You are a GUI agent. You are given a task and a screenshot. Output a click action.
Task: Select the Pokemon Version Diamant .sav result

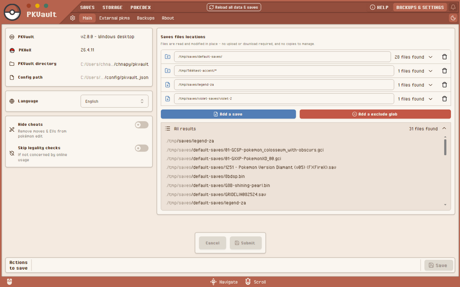coord(251,168)
